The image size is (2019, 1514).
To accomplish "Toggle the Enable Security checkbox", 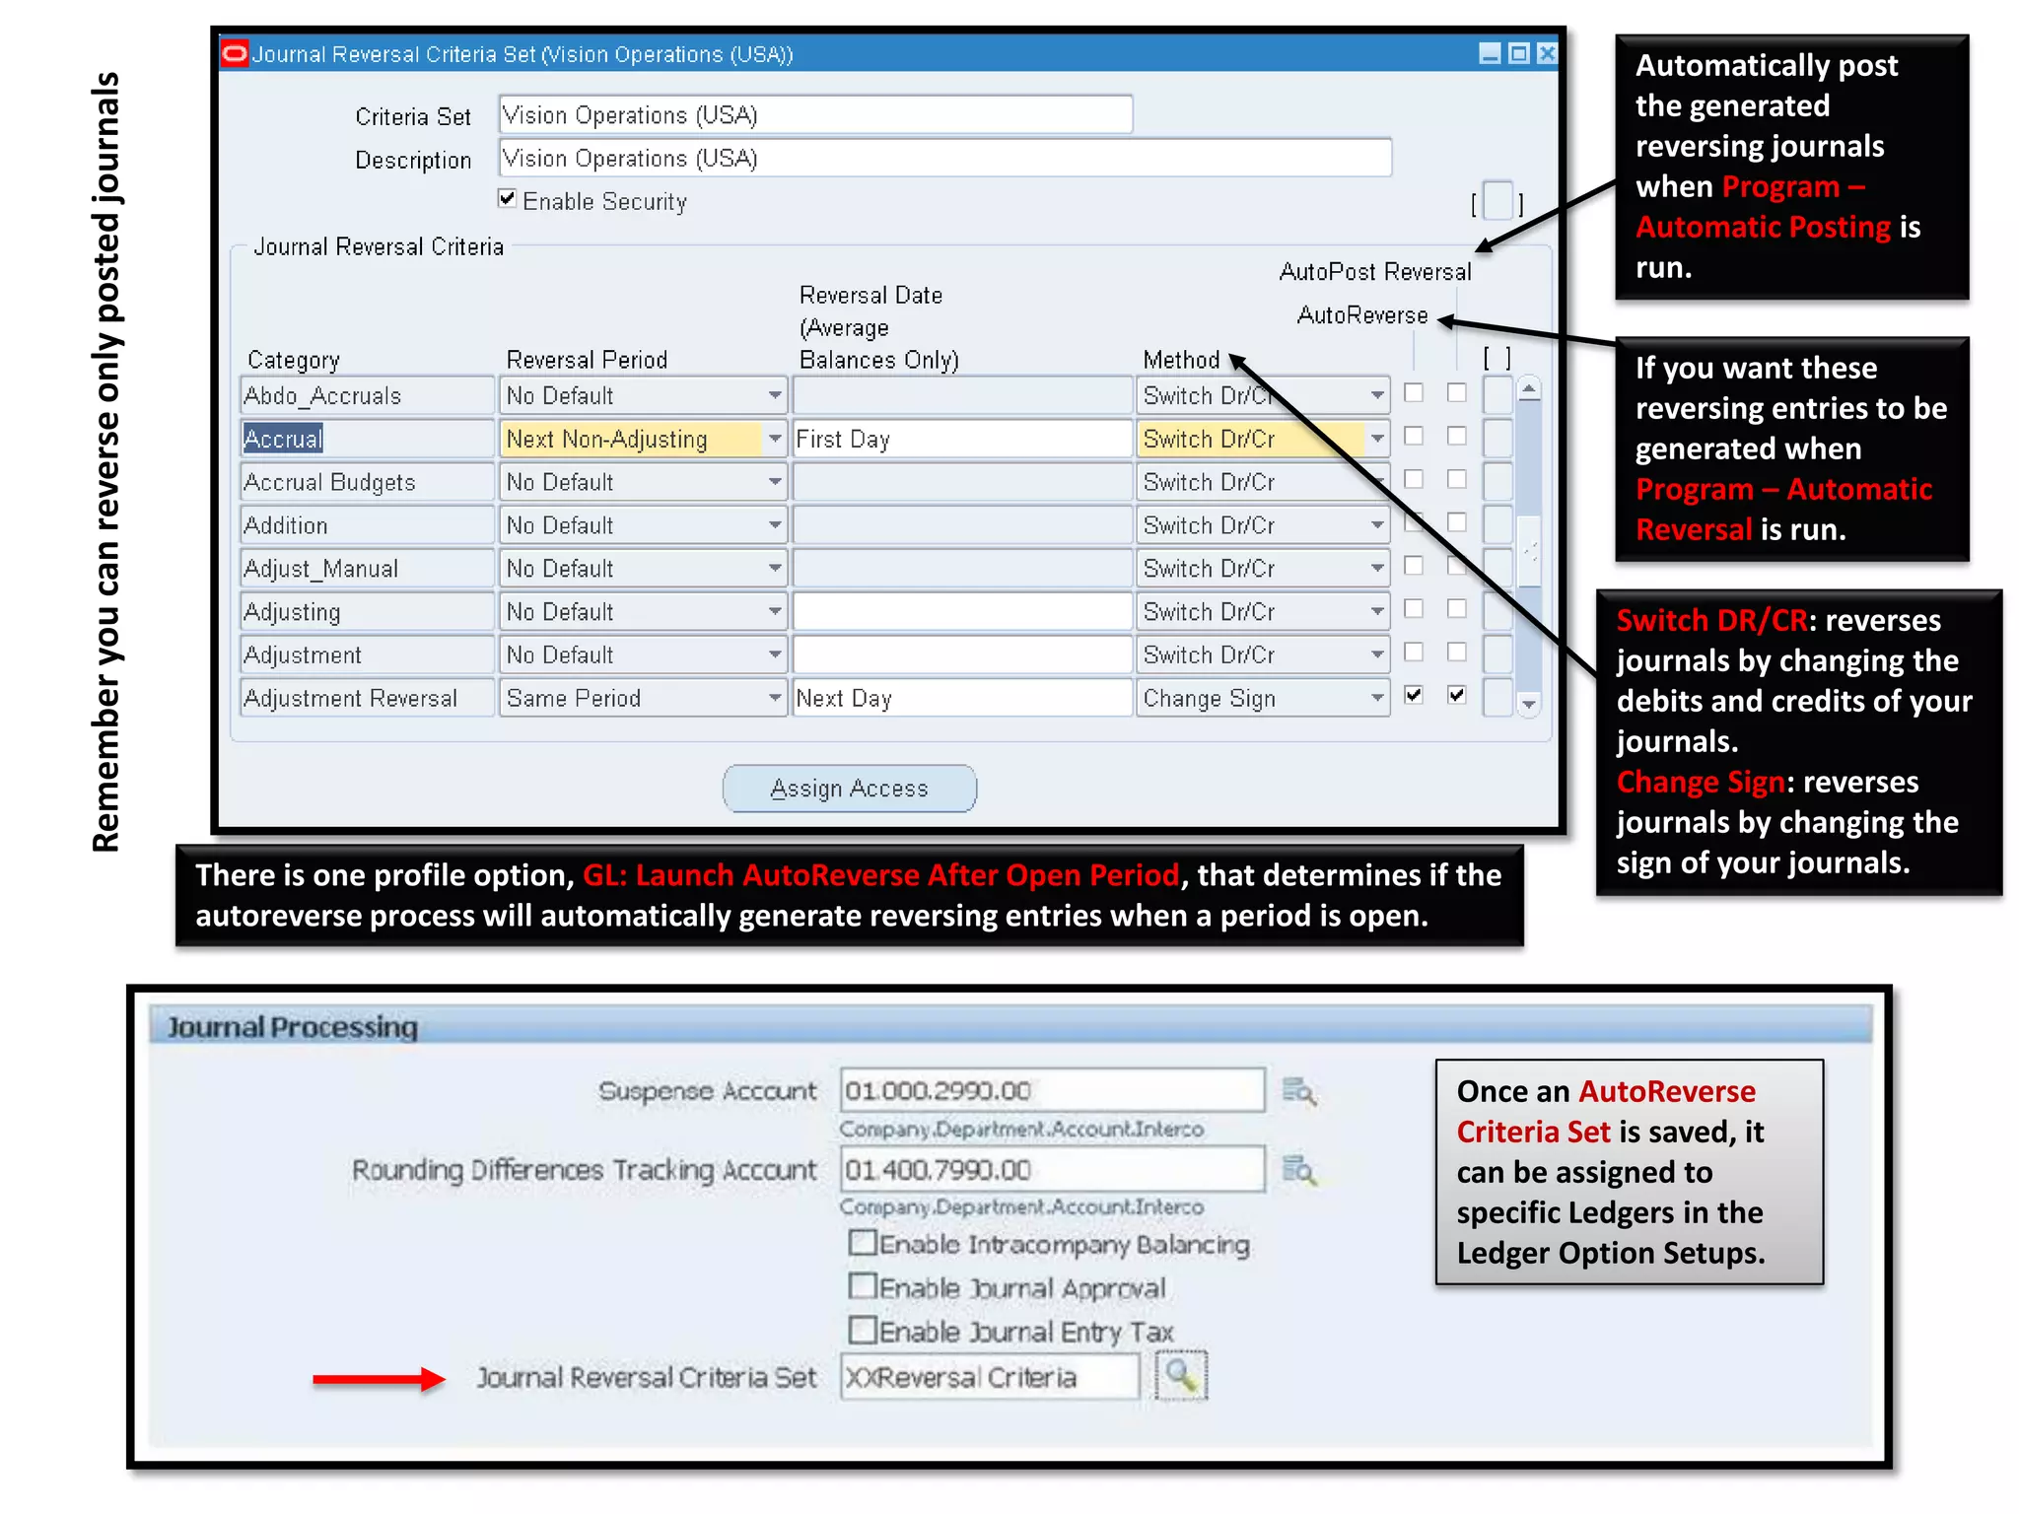I will (x=508, y=198).
